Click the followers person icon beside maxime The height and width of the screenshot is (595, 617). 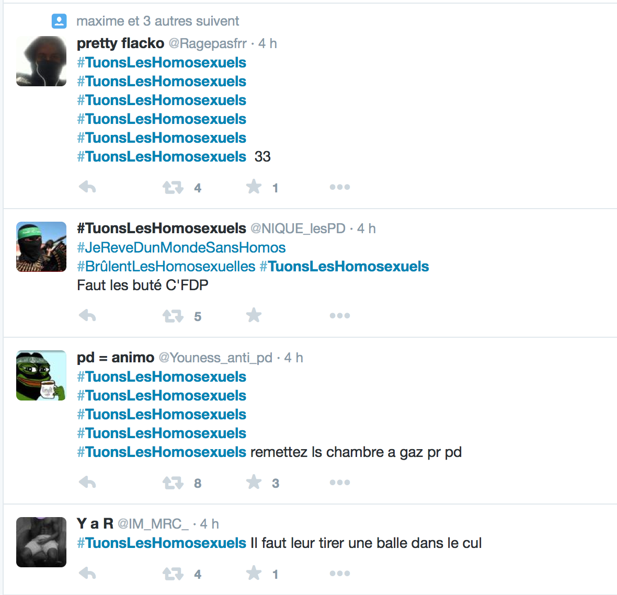point(59,21)
